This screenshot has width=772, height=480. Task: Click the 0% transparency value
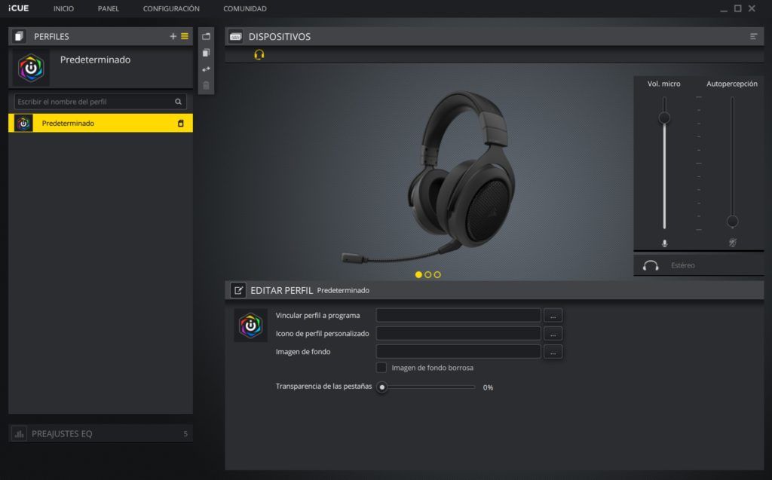[488, 387]
